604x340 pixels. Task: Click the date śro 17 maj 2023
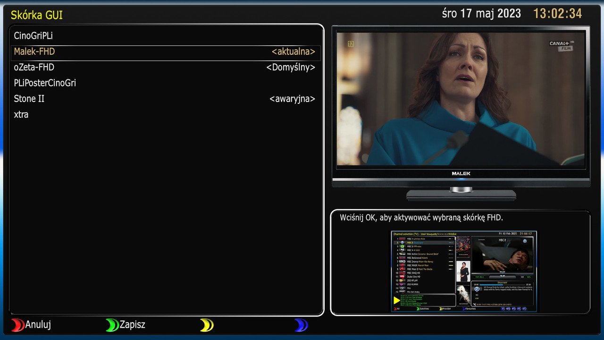pyautogui.click(x=481, y=13)
